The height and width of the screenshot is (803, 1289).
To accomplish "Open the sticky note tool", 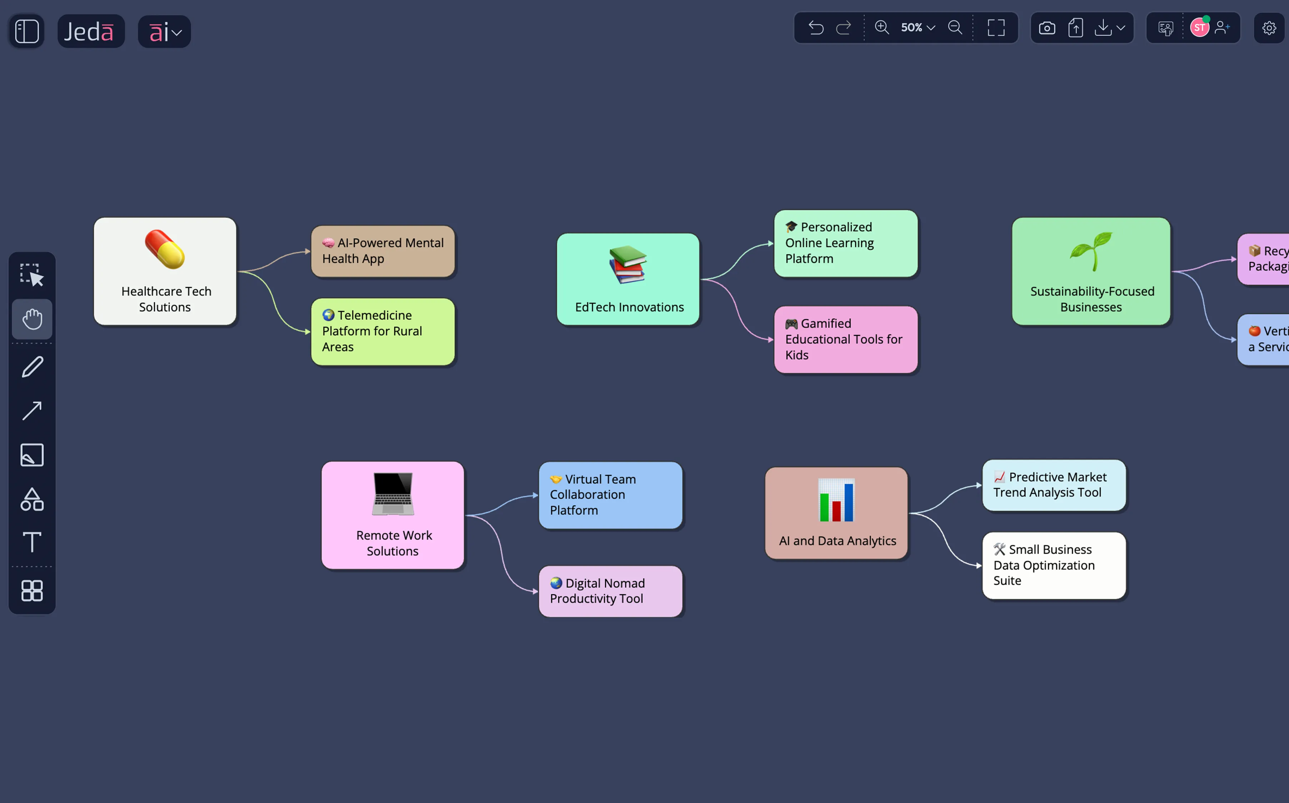I will pos(32,455).
